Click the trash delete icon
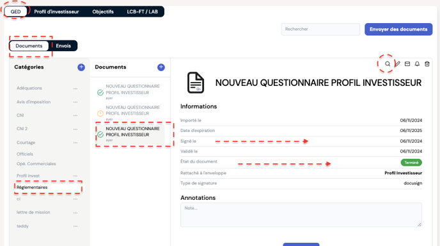 (427, 64)
